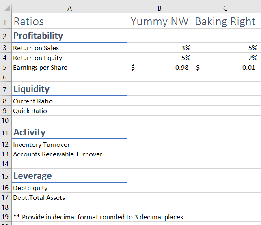
Task: Select row 10 header
Action: (x=6, y=120)
